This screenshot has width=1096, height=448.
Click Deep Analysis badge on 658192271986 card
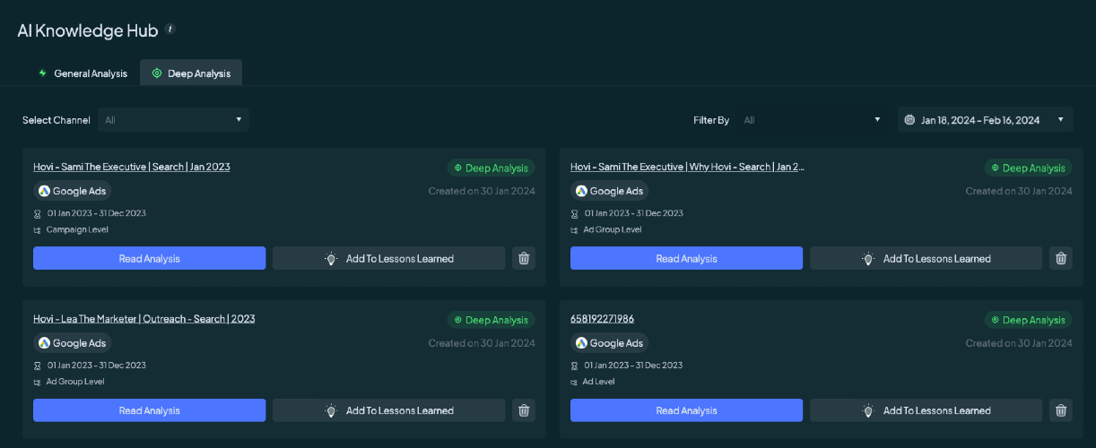pyautogui.click(x=1027, y=320)
